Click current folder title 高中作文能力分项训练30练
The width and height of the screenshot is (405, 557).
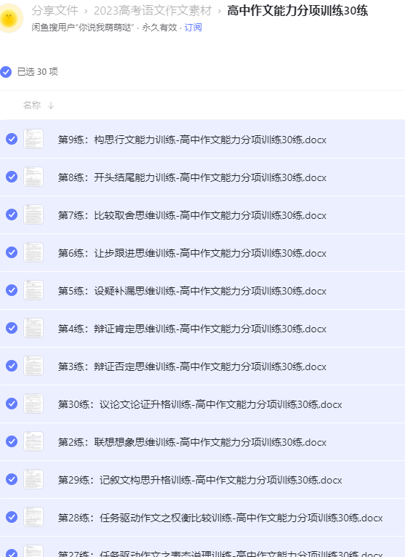pyautogui.click(x=297, y=11)
